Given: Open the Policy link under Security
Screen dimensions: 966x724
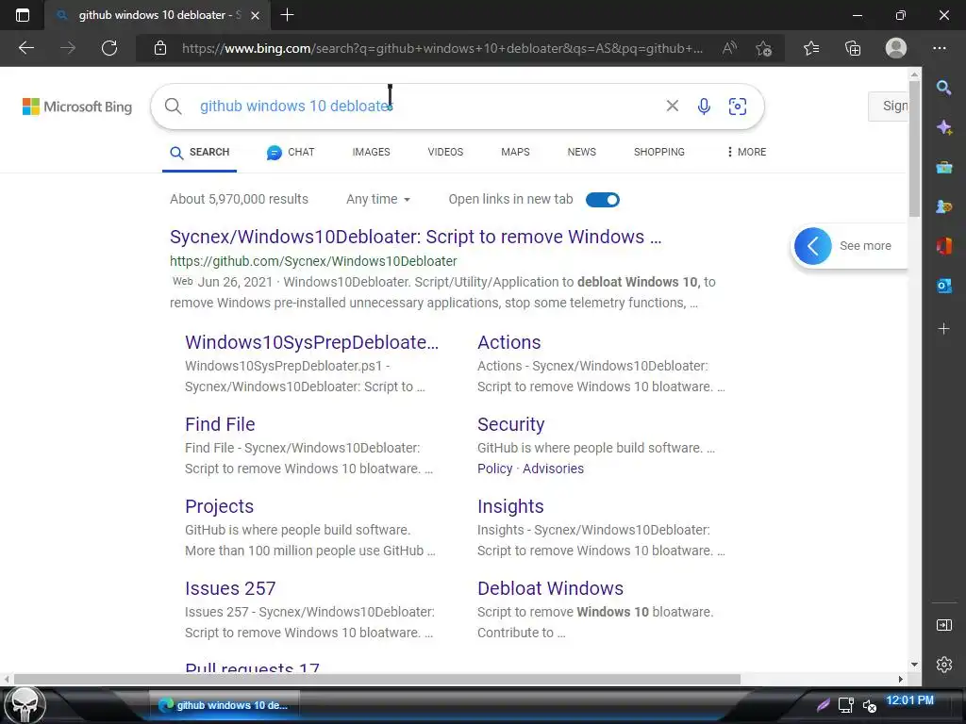Looking at the screenshot, I should 494,469.
